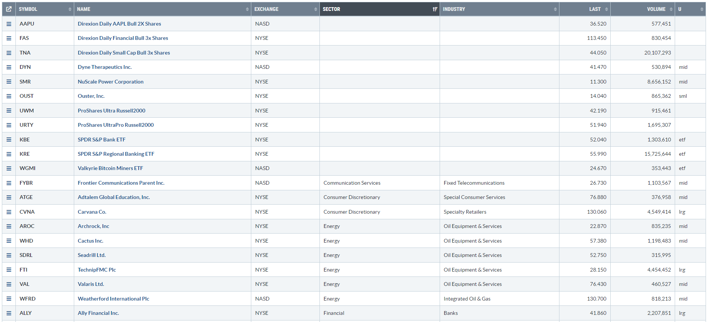Open row menu icon for FAS
This screenshot has height=322, width=709.
click(x=9, y=38)
